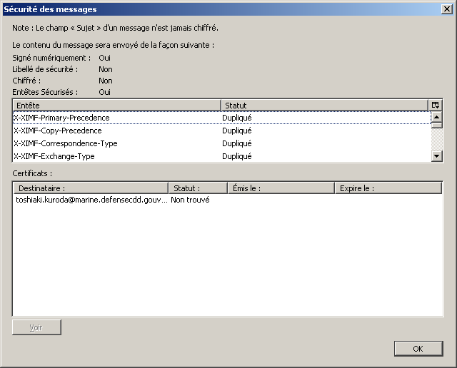Viewport: 457px width, 368px height.
Task: Click Dupliqué status of X-XIMF-Copy-Precedence
Action: tap(237, 131)
